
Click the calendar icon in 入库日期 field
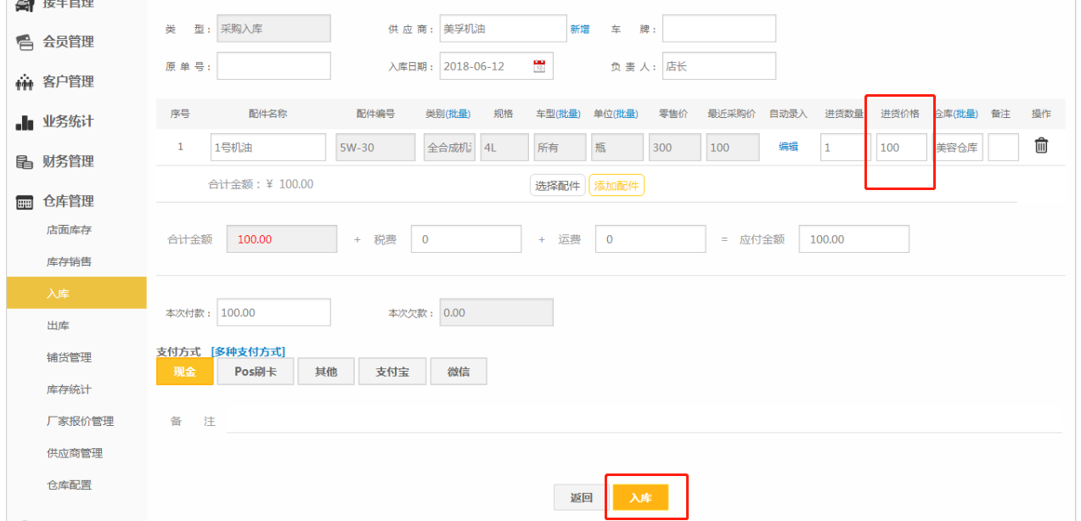[x=538, y=66]
